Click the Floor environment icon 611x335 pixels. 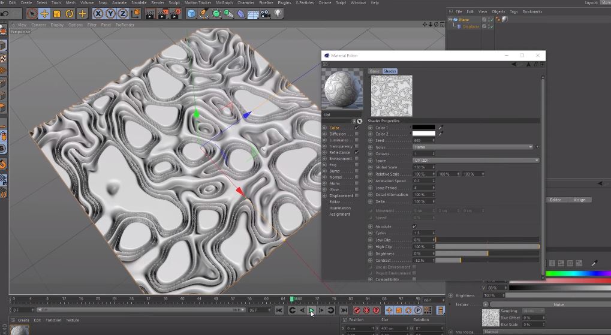253,14
